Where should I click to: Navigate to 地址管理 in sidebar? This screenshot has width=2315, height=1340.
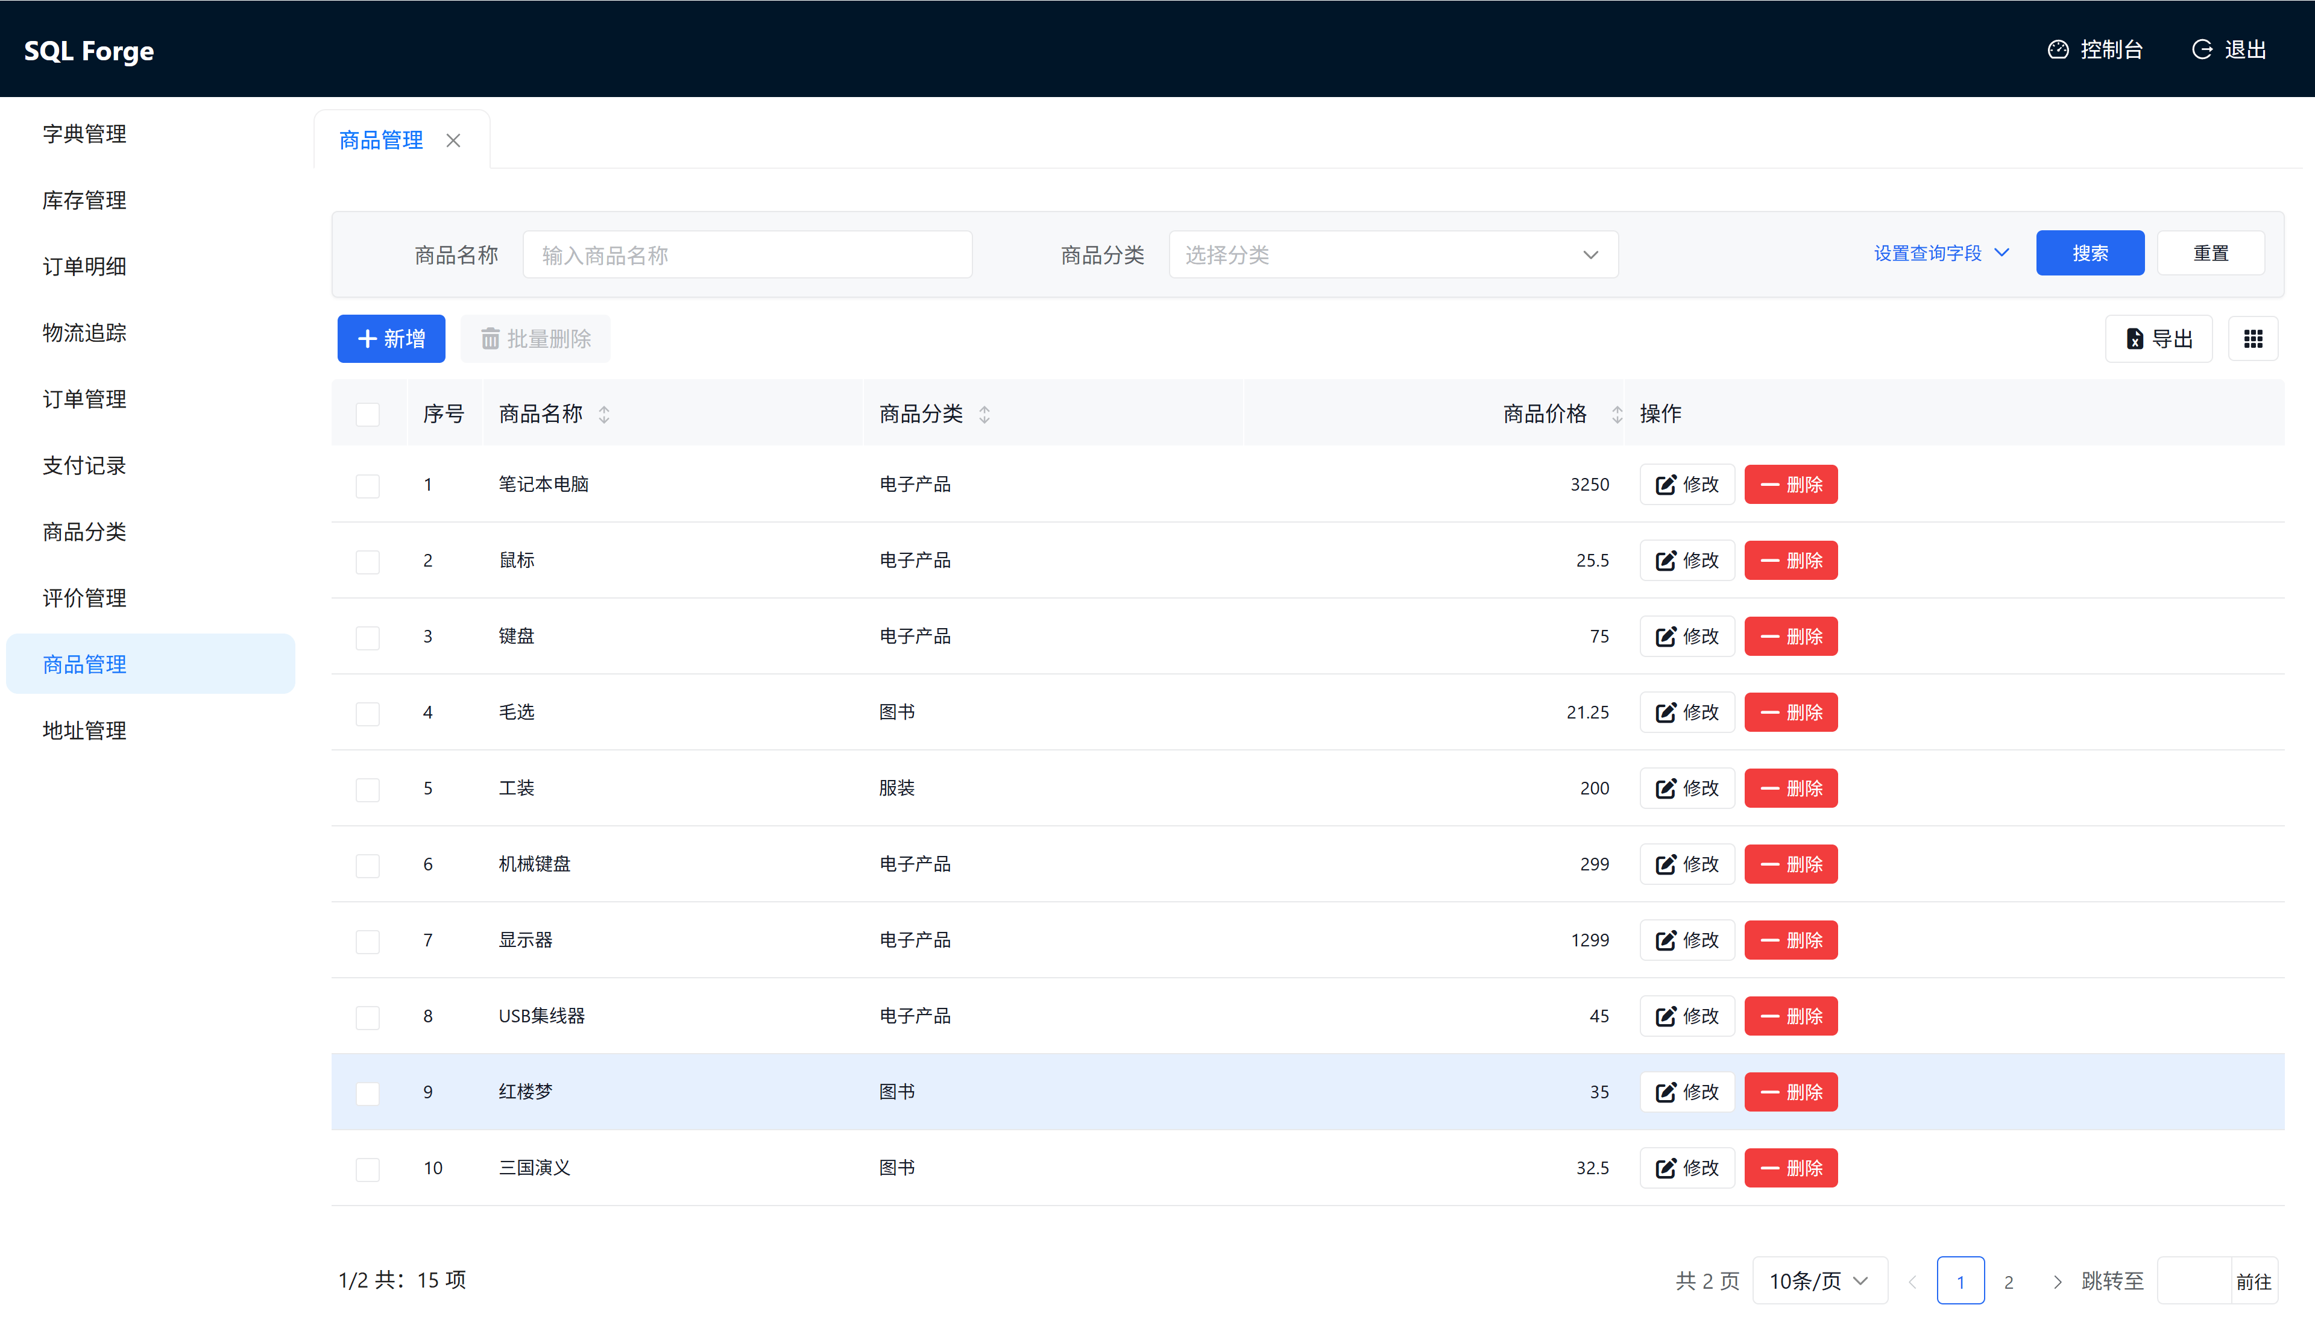pos(84,730)
